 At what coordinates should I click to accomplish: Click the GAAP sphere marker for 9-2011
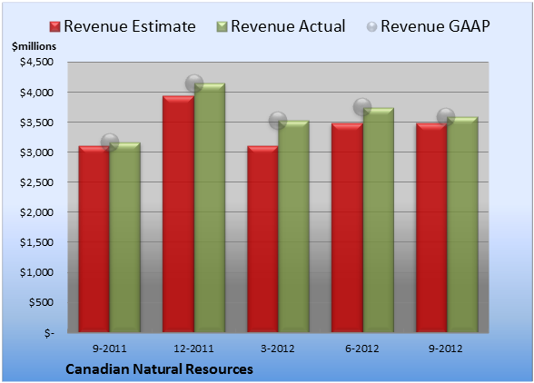pyautogui.click(x=110, y=142)
